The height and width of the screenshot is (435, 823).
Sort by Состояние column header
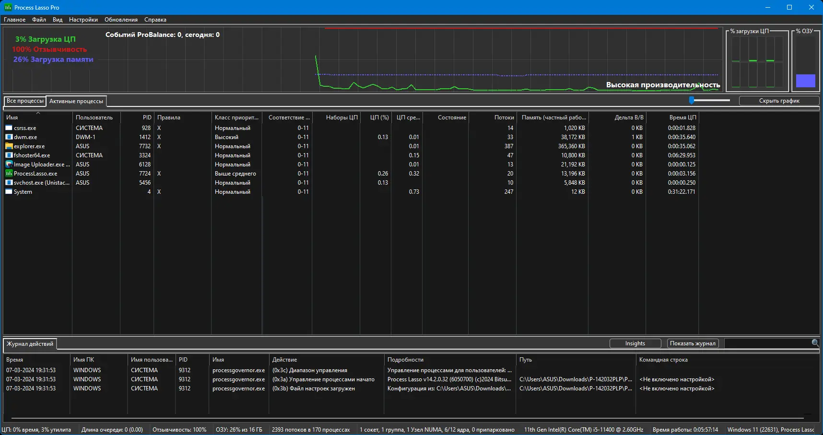click(x=446, y=118)
